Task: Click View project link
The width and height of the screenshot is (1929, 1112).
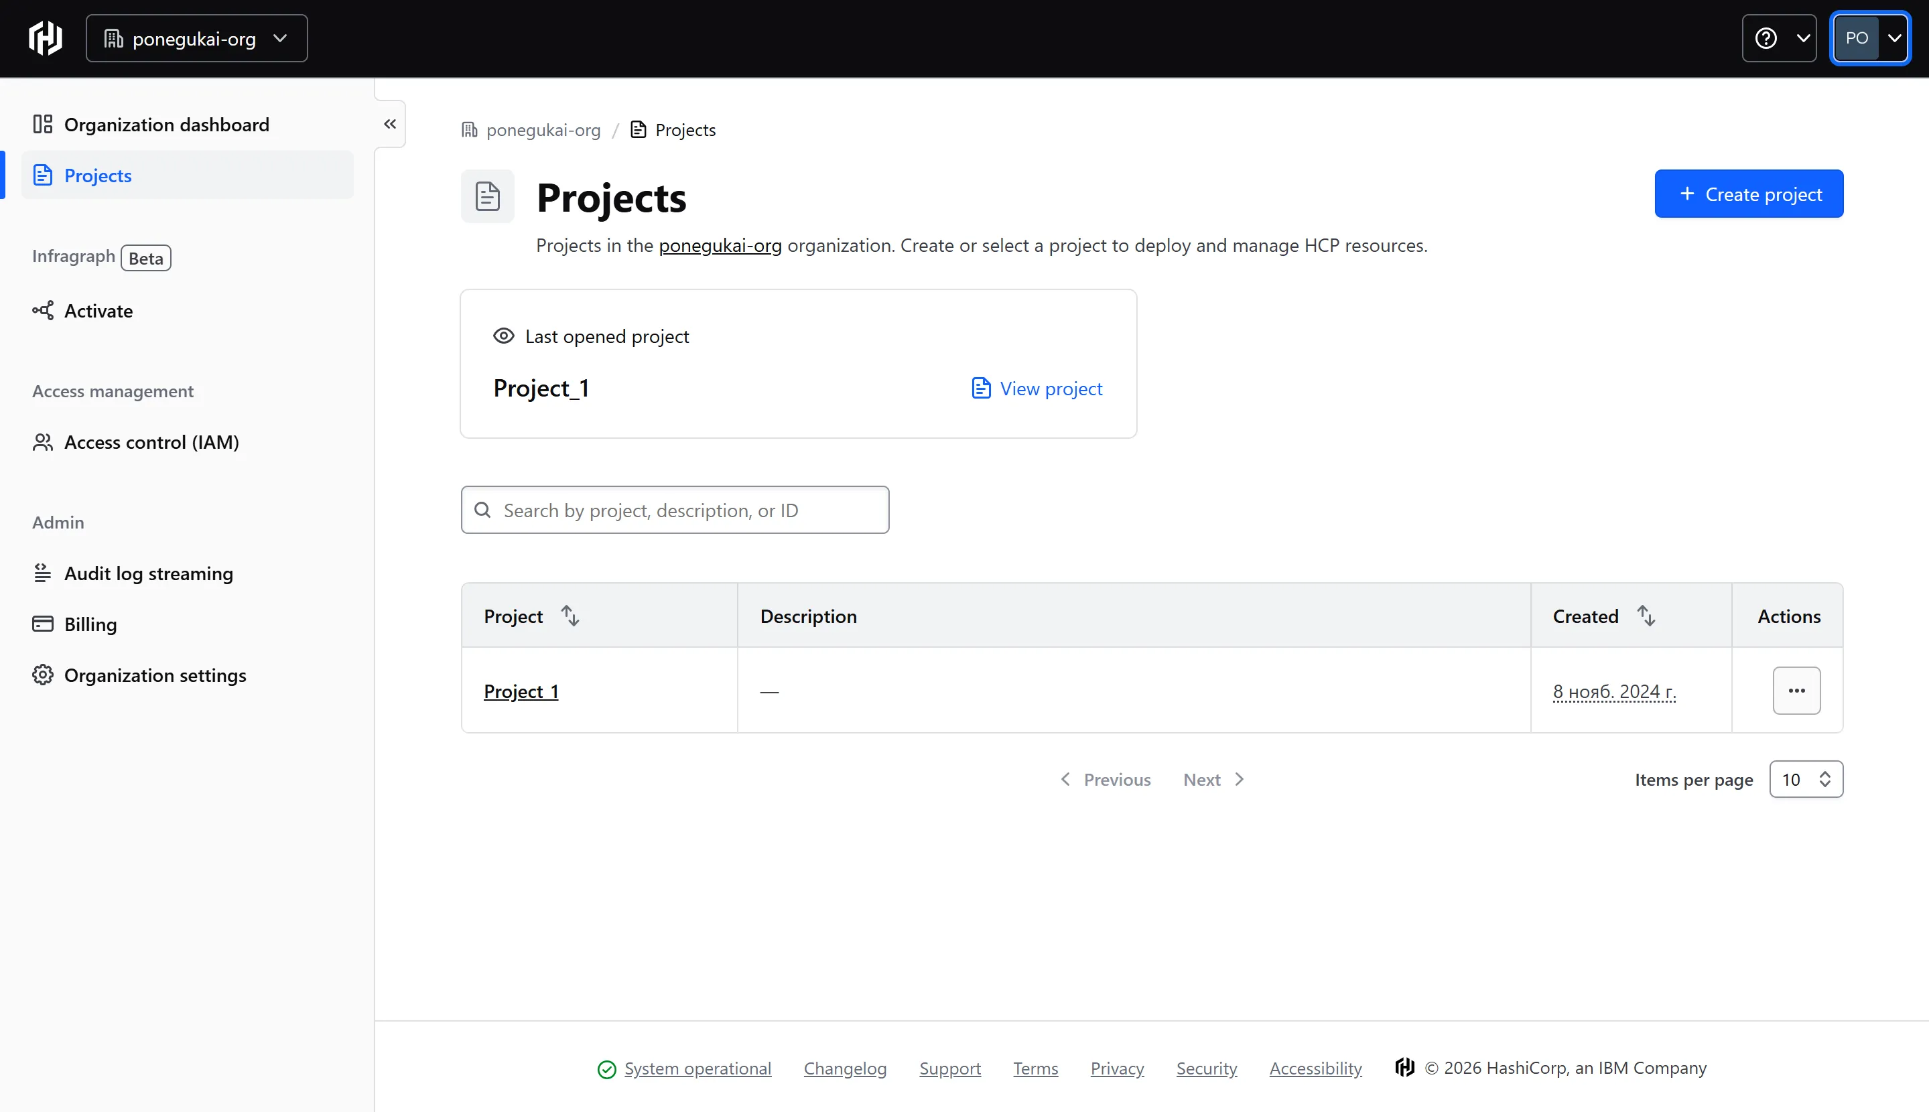Action: pos(1037,389)
